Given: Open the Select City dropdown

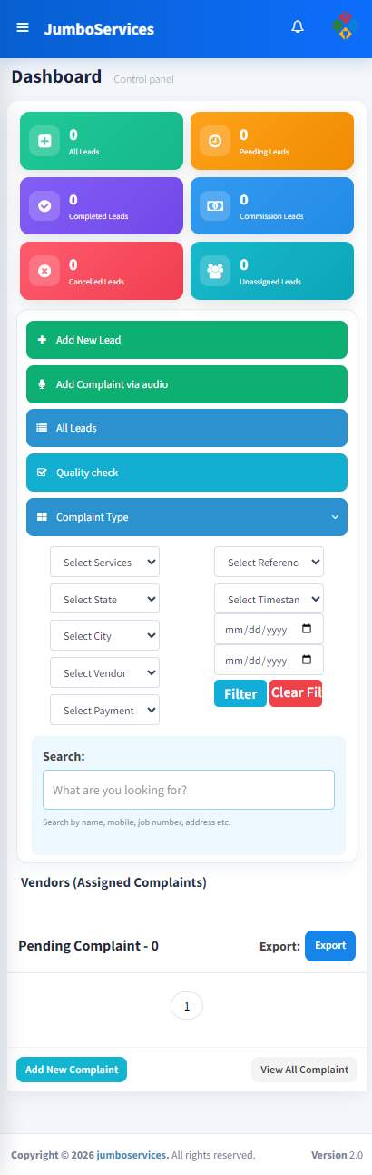Looking at the screenshot, I should (104, 635).
